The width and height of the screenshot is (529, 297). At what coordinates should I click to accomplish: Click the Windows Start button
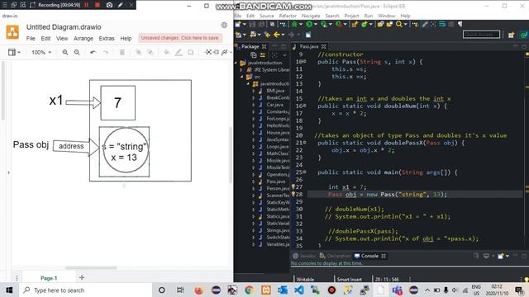click(x=9, y=290)
